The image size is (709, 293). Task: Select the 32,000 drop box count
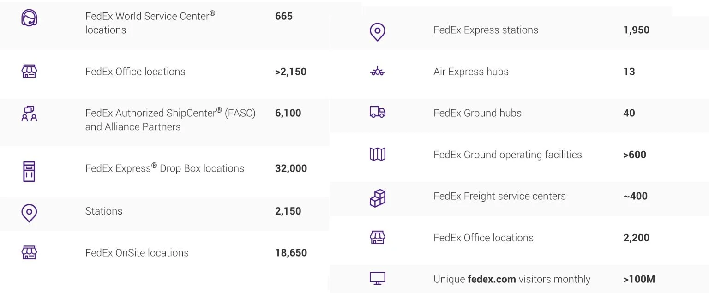click(x=291, y=168)
